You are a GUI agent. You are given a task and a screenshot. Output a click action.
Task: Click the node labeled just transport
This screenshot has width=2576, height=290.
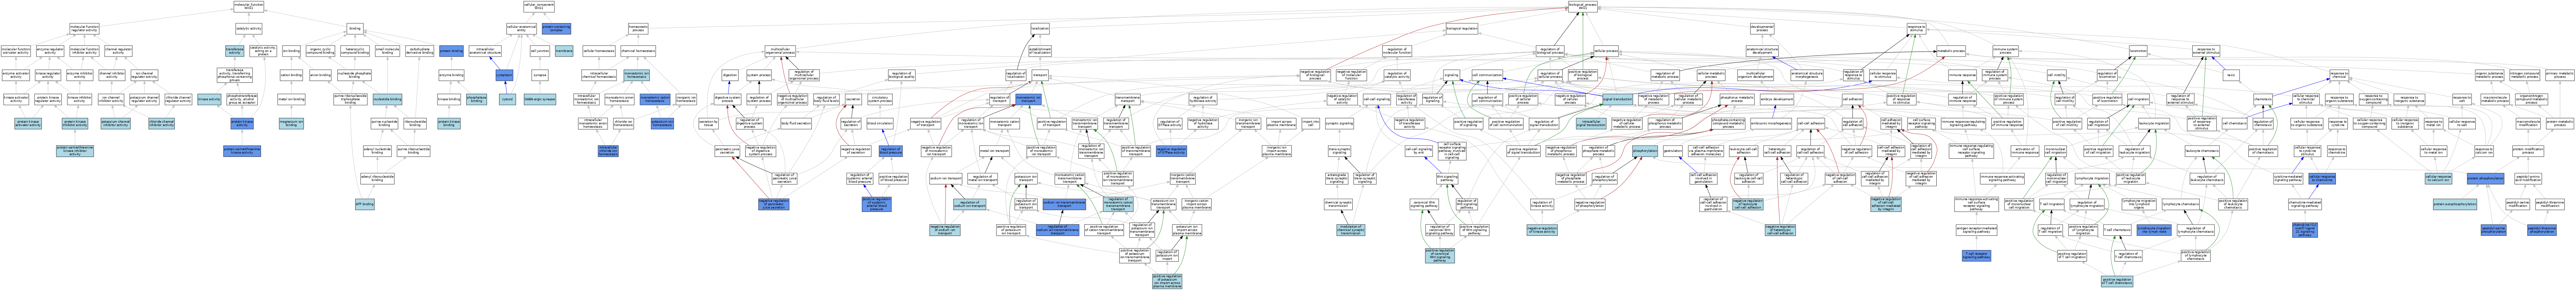[x=1040, y=75]
